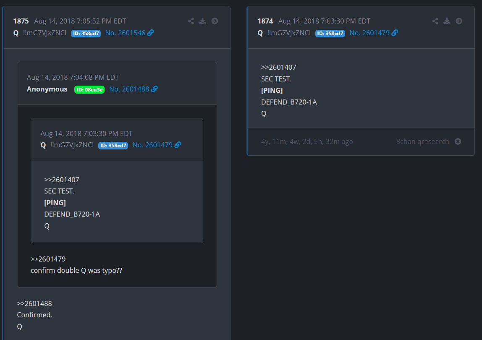Click tripcode !!mG7VJxZNCI in post 1875 header
Image resolution: width=482 pixels, height=340 pixels.
point(45,33)
